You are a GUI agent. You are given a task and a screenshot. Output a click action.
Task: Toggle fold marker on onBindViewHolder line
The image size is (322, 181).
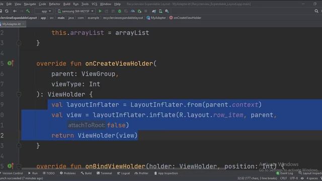tap(19, 166)
